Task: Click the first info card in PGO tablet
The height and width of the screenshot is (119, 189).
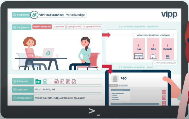Action: coord(120,95)
